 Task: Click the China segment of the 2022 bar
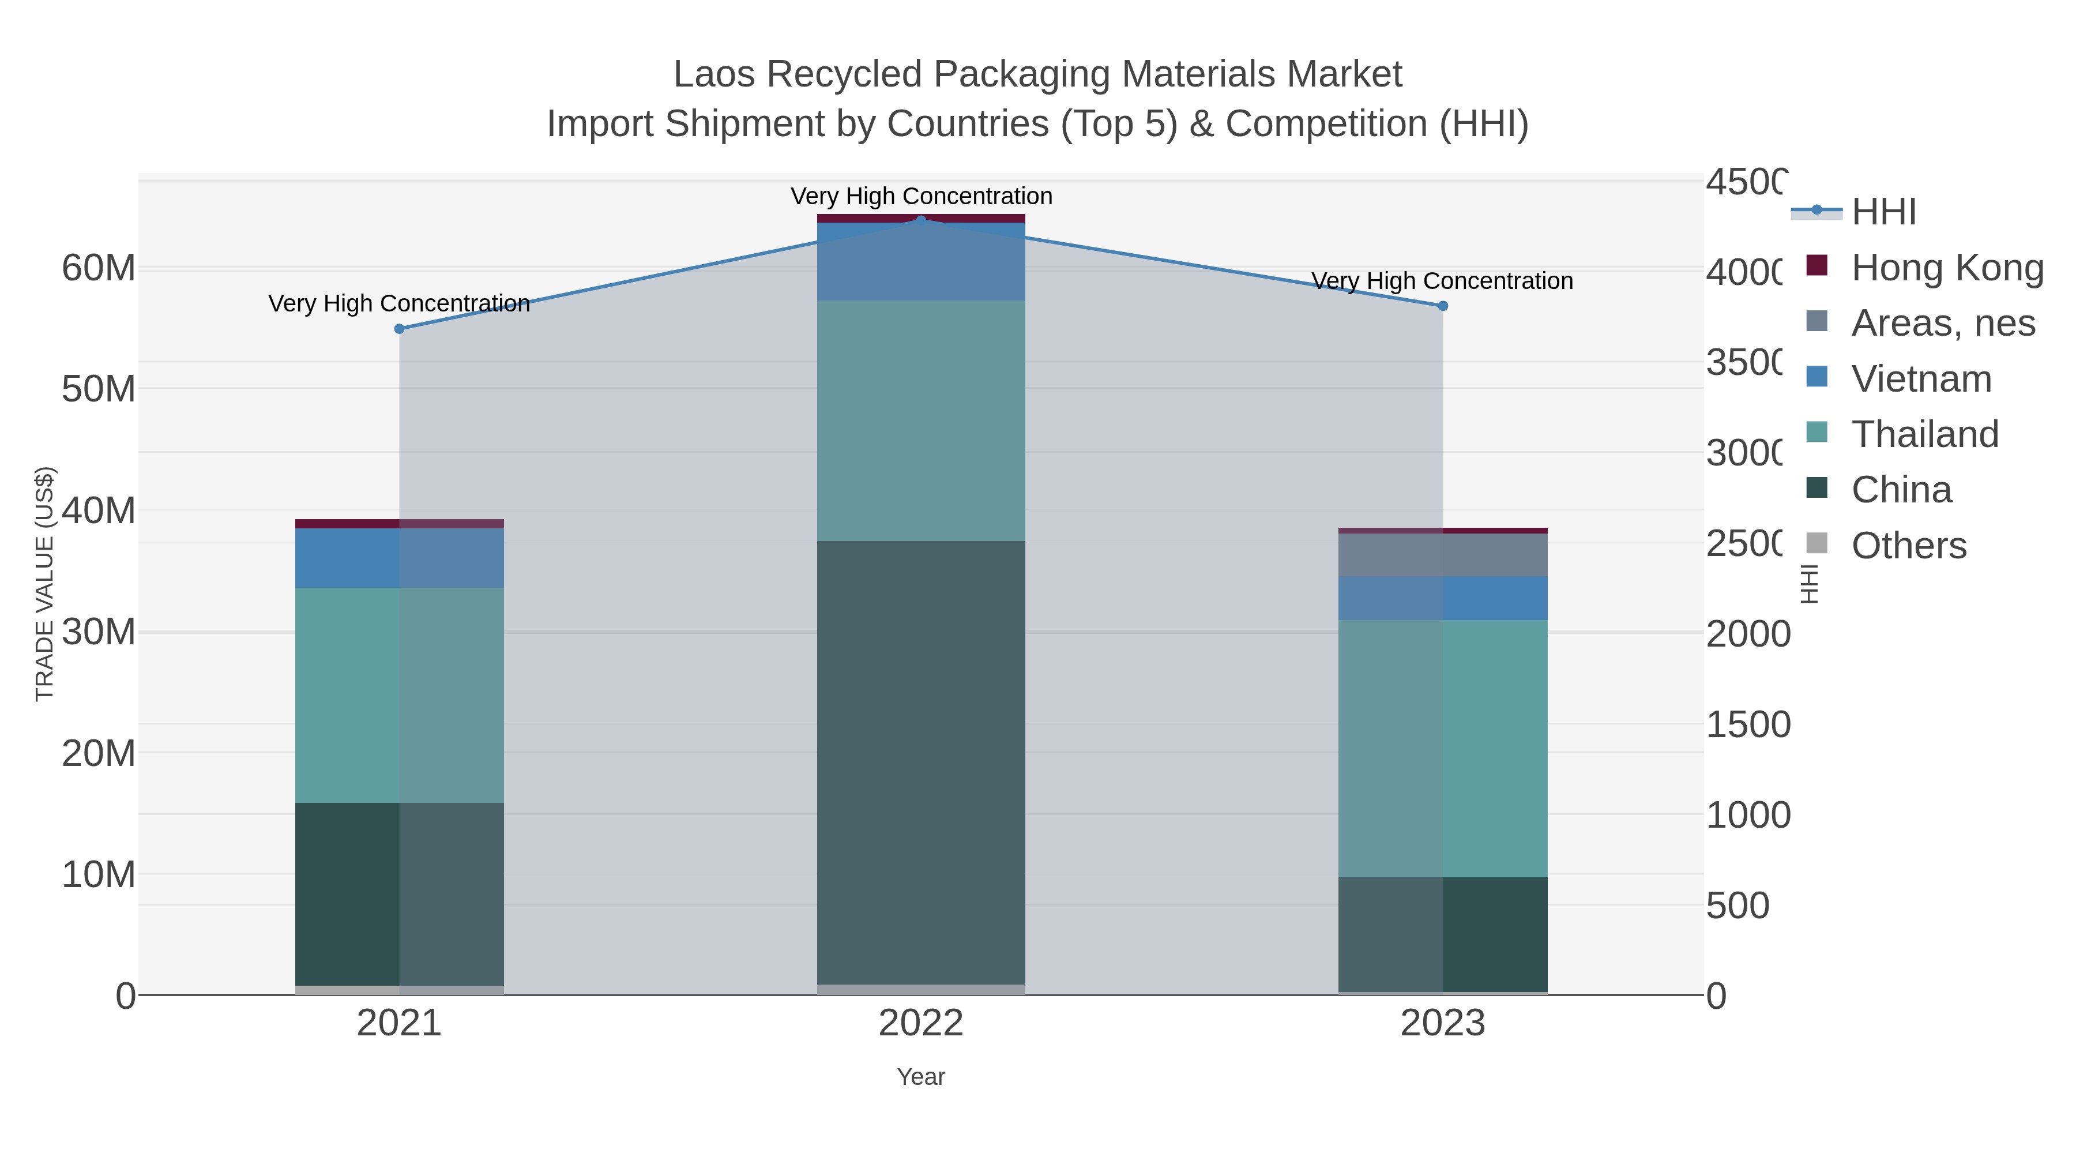click(921, 763)
